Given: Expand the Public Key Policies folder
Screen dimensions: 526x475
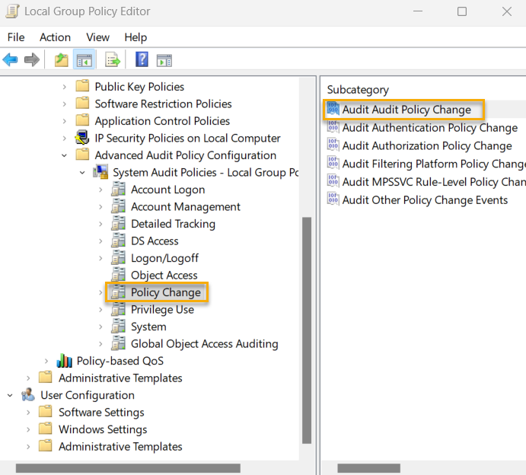Looking at the screenshot, I should tap(65, 87).
